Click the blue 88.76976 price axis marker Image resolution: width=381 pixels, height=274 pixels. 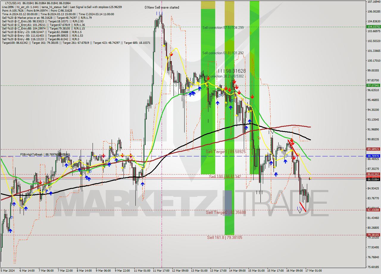(x=373, y=156)
